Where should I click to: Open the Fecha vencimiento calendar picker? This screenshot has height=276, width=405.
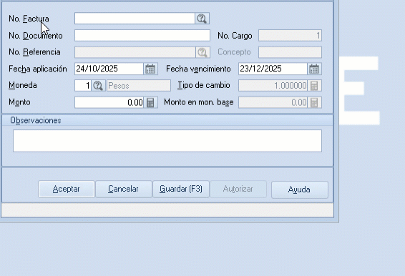[314, 69]
